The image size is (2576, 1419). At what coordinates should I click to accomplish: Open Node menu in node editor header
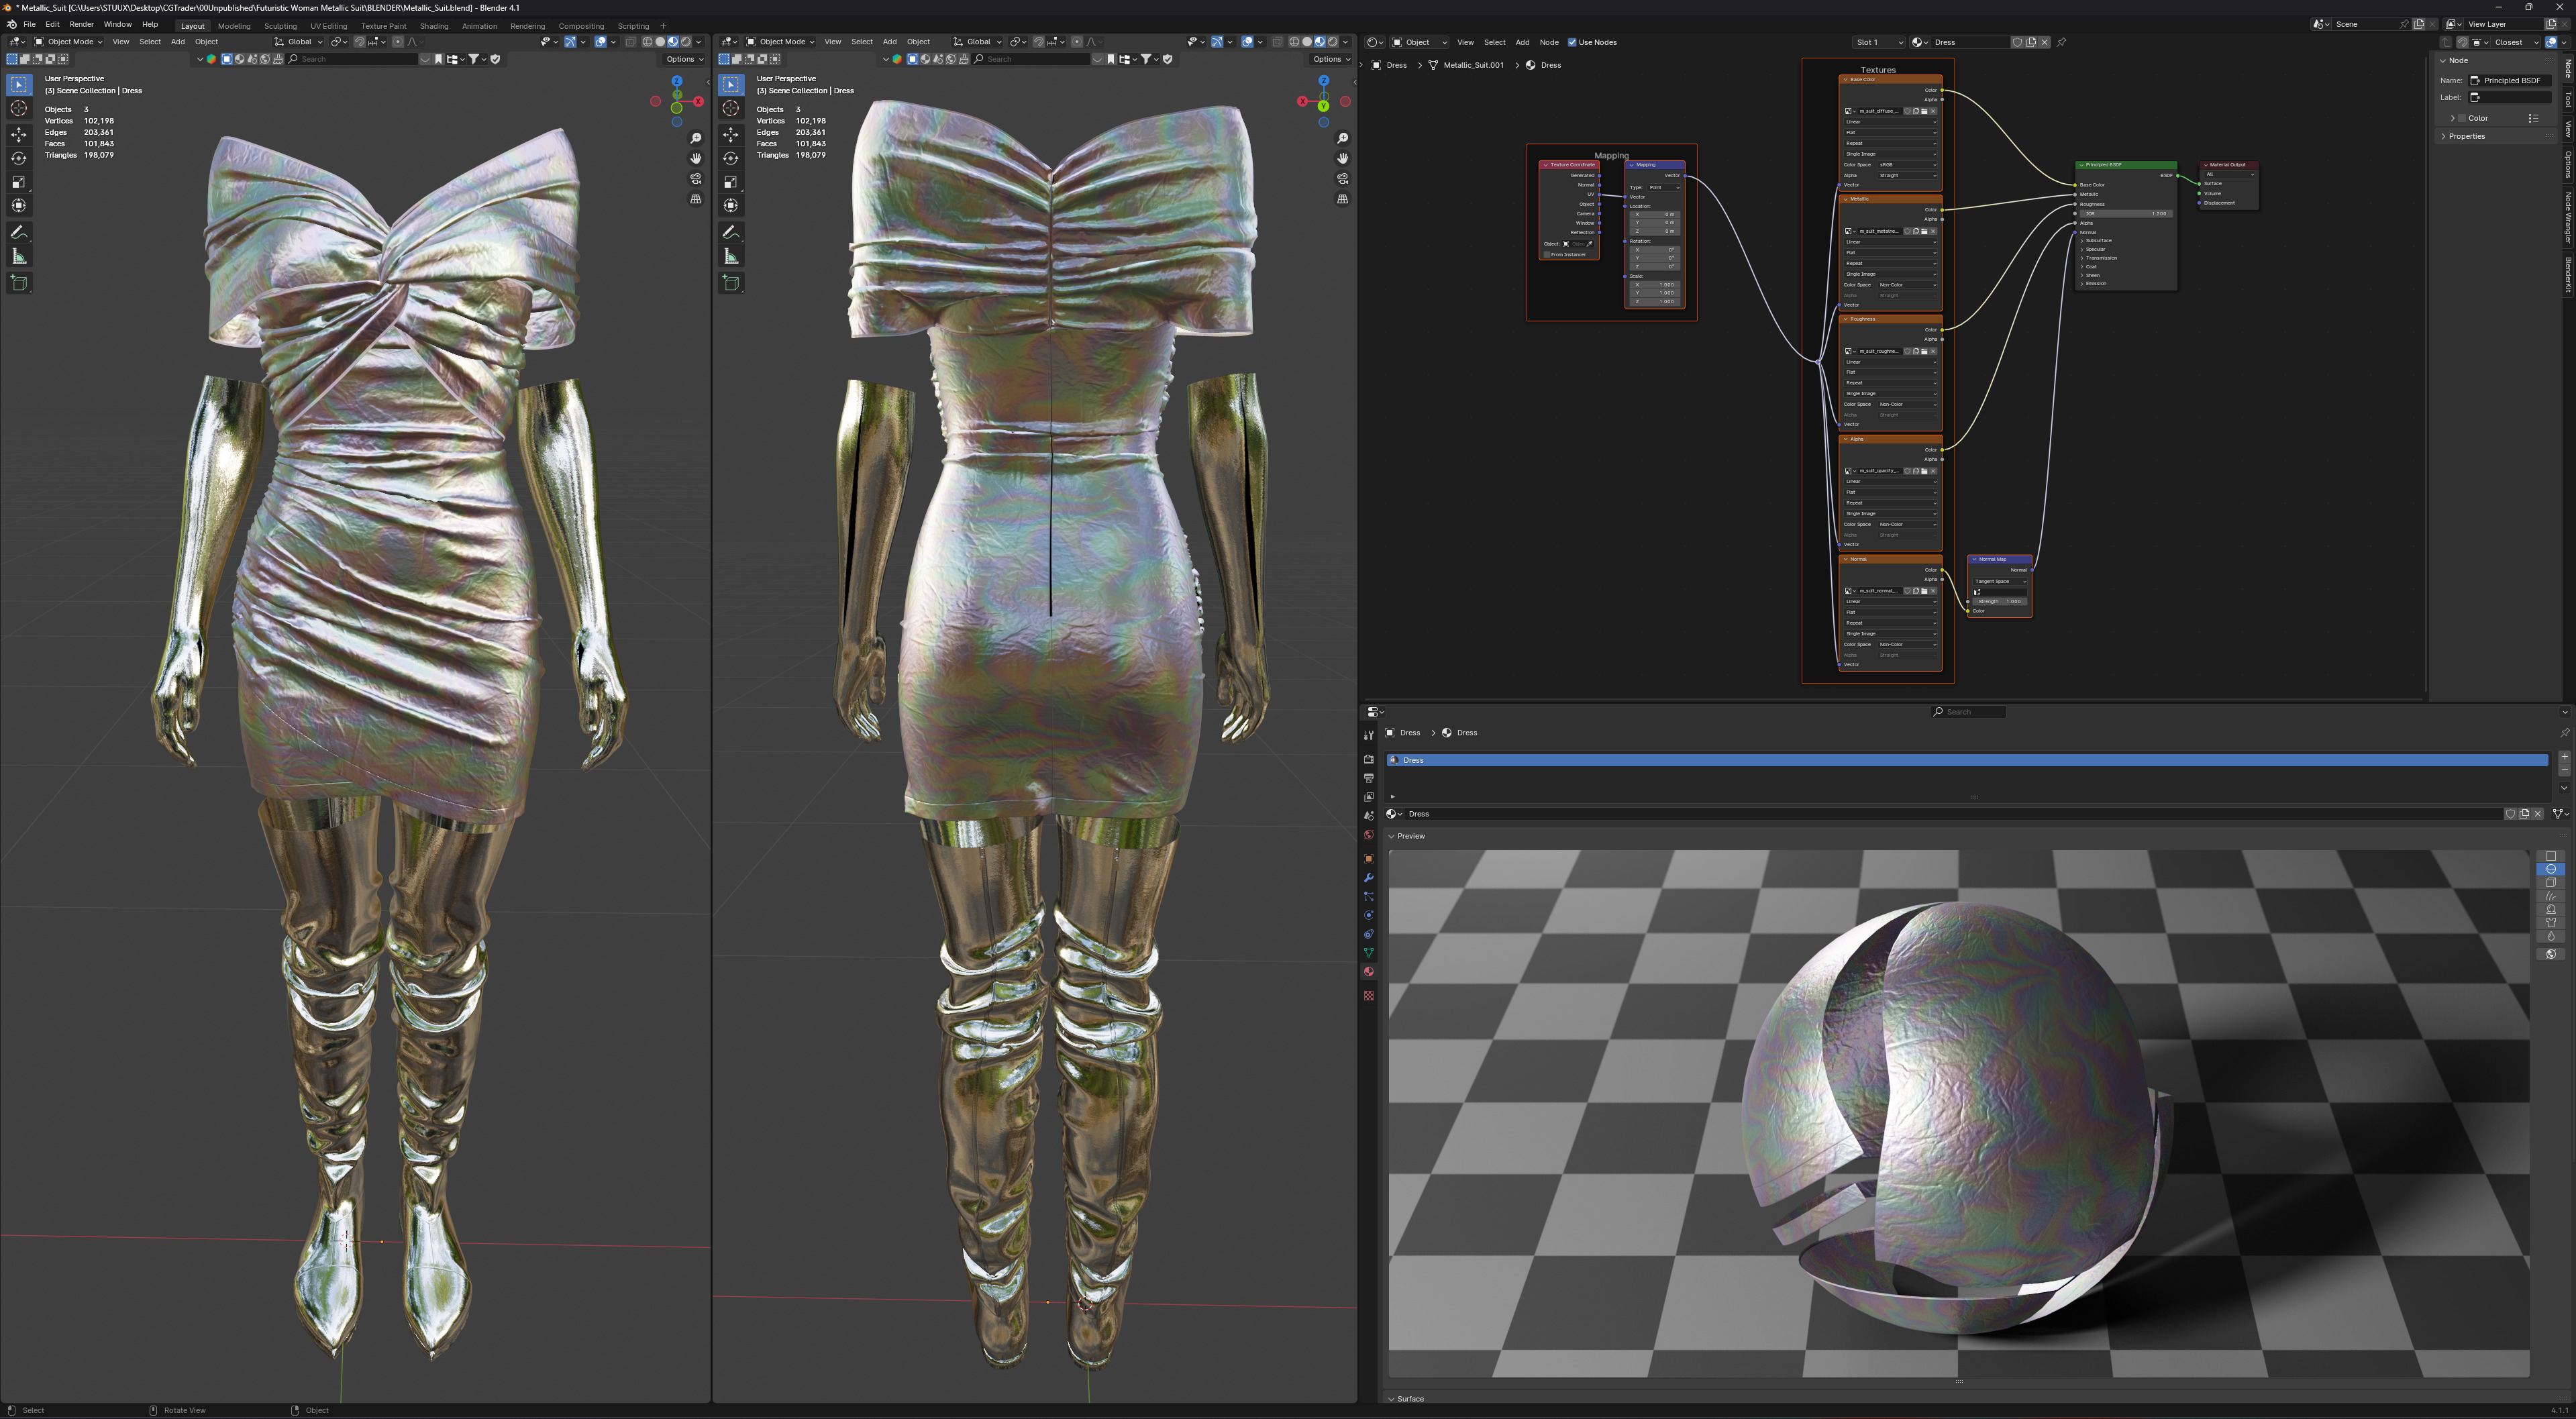pyautogui.click(x=1549, y=42)
